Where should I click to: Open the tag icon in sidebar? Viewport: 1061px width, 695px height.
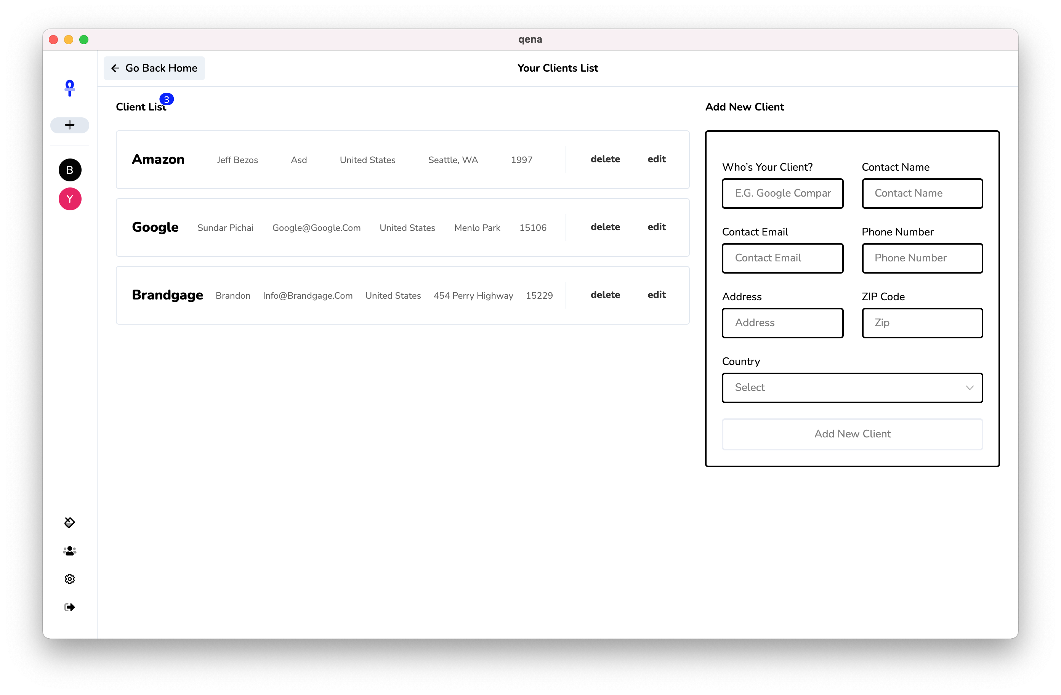pyautogui.click(x=69, y=522)
